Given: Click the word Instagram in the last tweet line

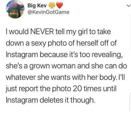Looking at the screenshot, I should click(x=22, y=100).
